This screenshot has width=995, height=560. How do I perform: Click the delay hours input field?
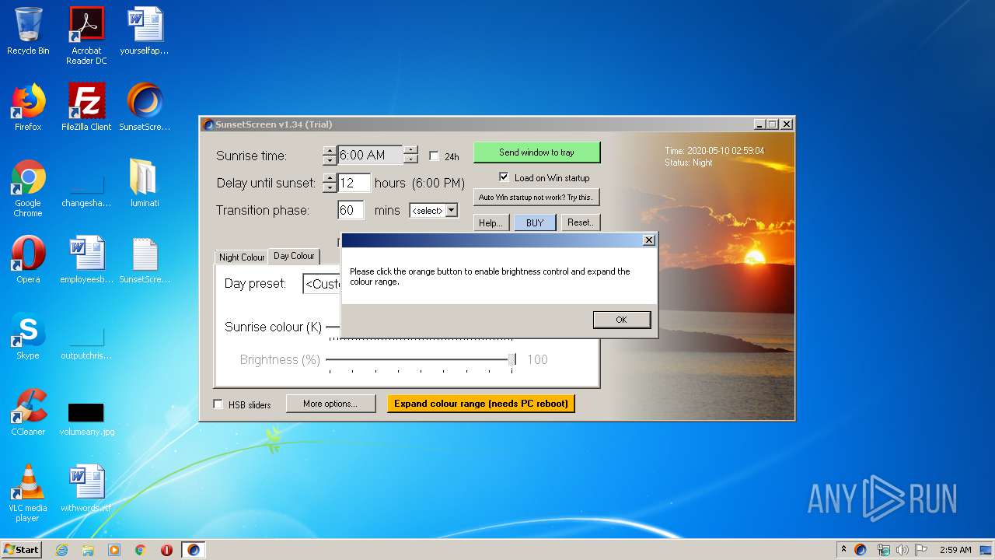tap(354, 183)
